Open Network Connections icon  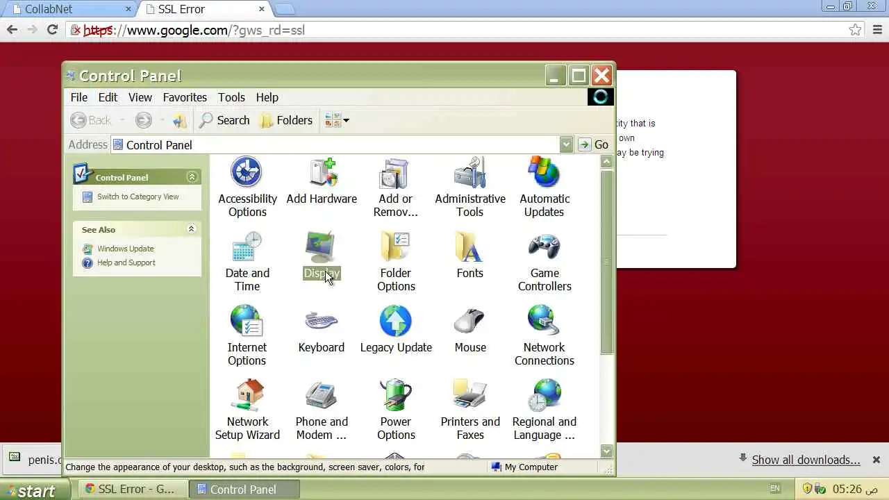coord(544,335)
